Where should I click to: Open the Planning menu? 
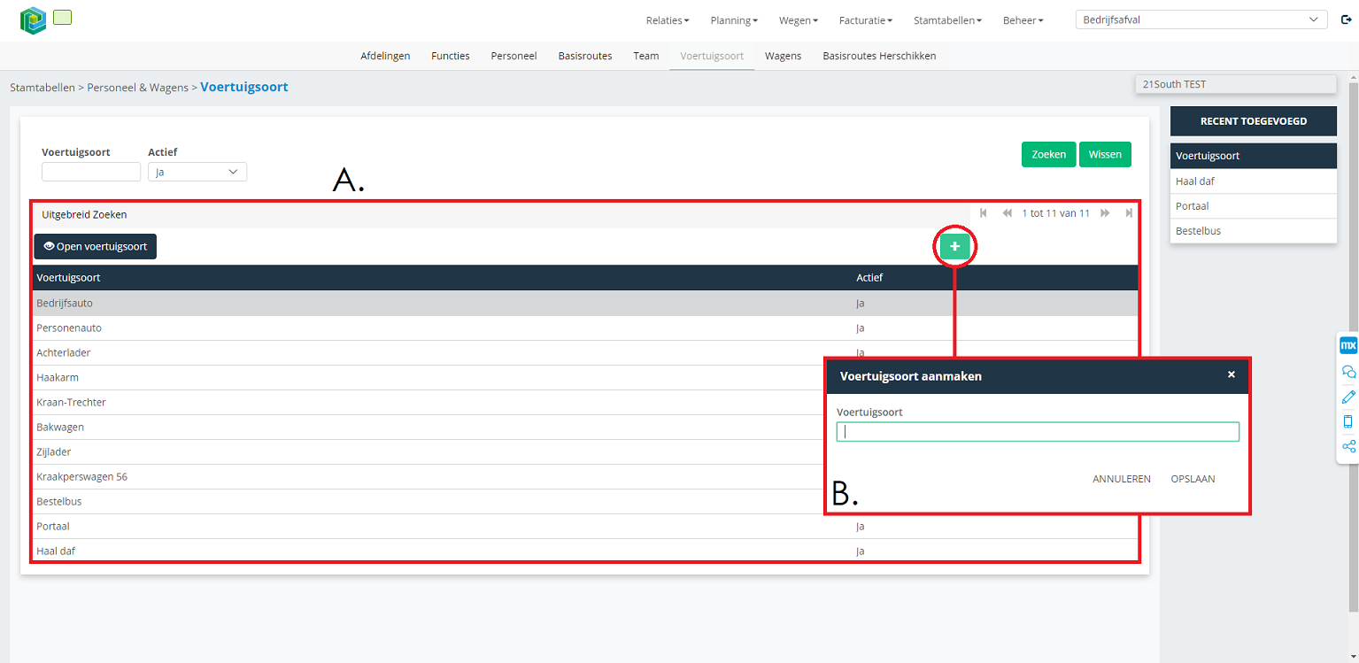(x=734, y=20)
